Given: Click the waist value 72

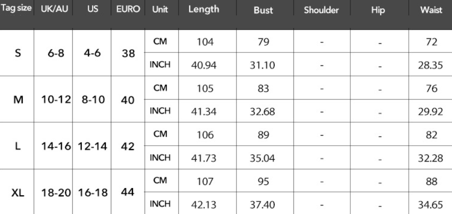Looking at the screenshot, I should [431, 42].
